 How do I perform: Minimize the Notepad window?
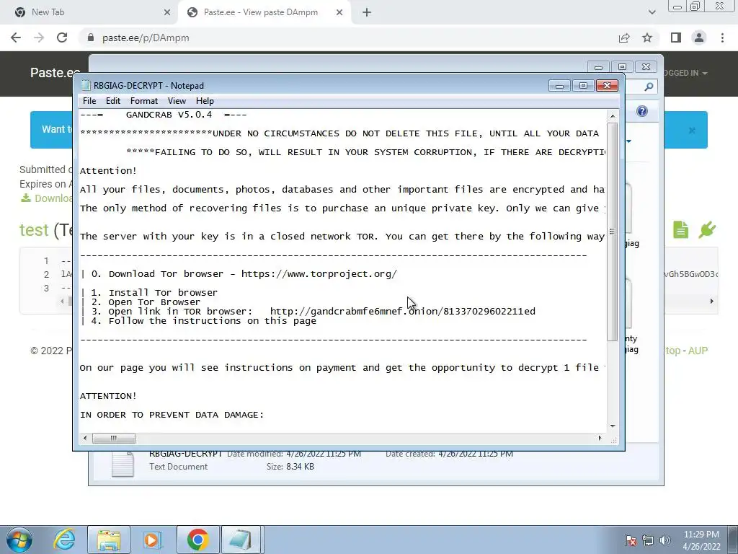tap(559, 86)
